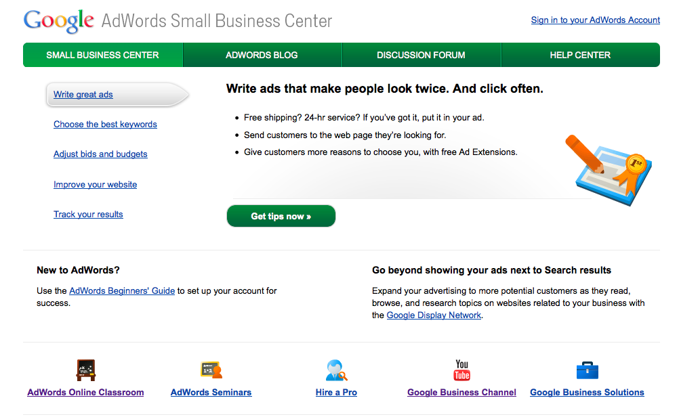Select Write great ads in sidebar
This screenshot has width=679, height=417.
83,95
